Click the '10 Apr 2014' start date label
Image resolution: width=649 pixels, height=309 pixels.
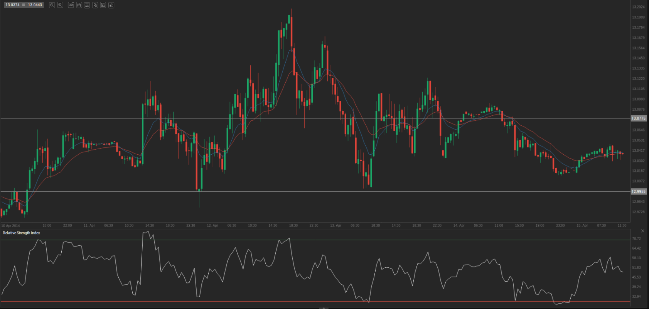11,226
